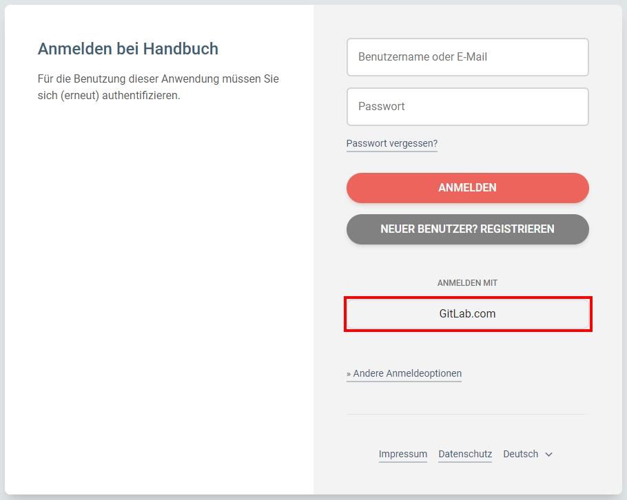Click the Anmelden bei Handbuch heading

[128, 49]
